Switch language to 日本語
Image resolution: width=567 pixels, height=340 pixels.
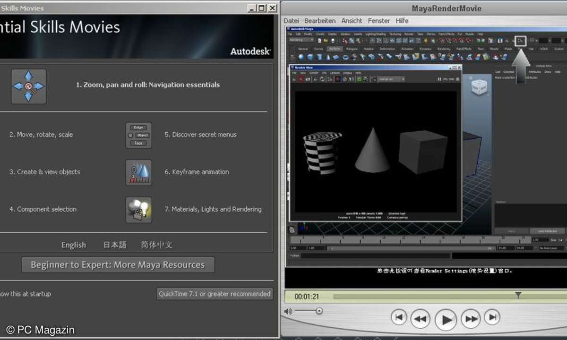pyautogui.click(x=115, y=245)
